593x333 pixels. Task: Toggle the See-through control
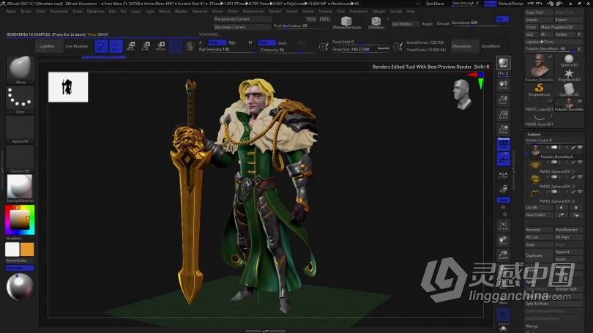coord(465,3)
